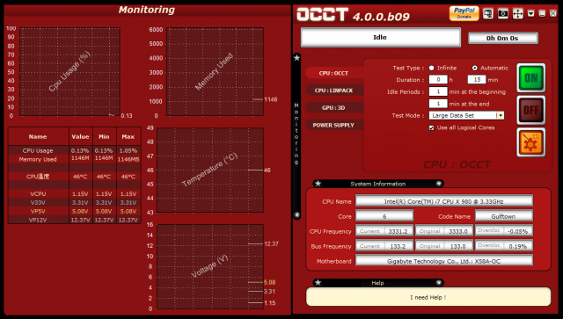Click the VCPU row name
This screenshot has height=319, width=563.
pyautogui.click(x=38, y=193)
